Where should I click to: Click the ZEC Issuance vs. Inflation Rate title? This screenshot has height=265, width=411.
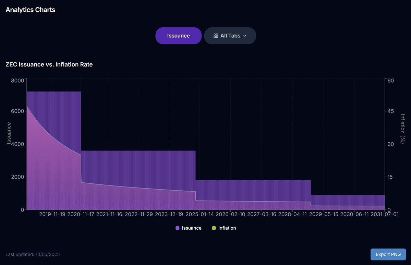pyautogui.click(x=49, y=64)
